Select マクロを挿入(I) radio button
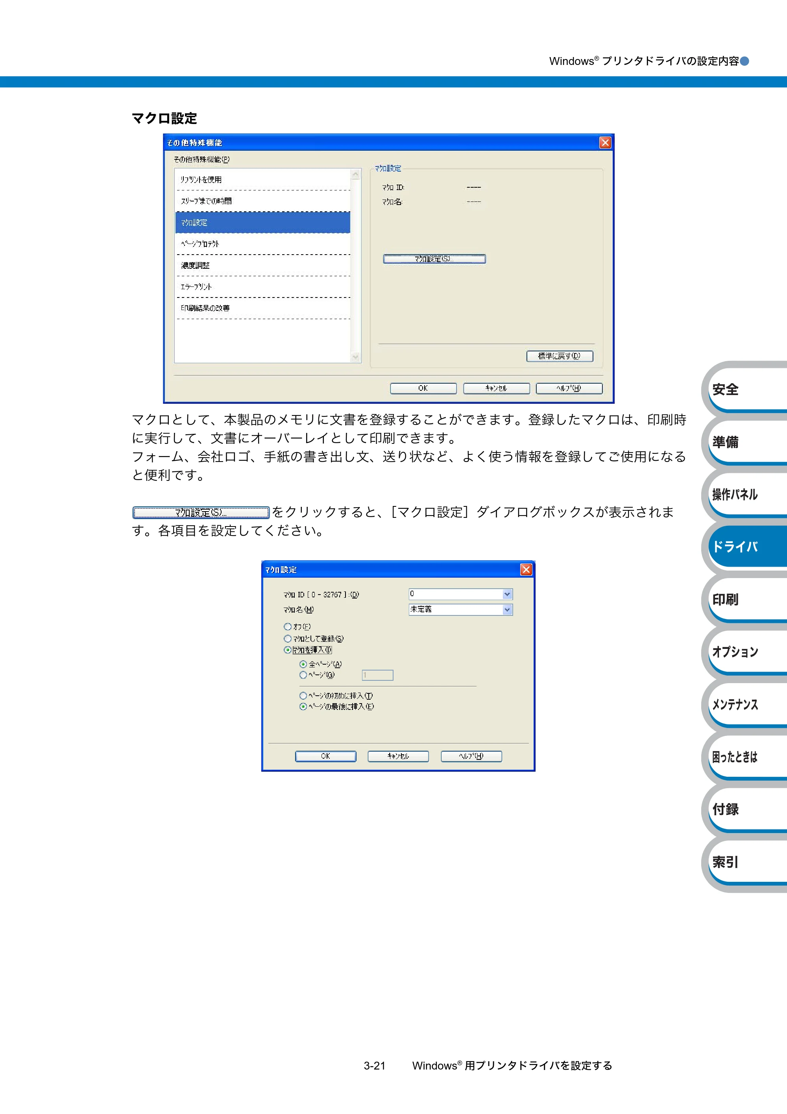Viewport: 787px width, 1114px height. (x=288, y=650)
